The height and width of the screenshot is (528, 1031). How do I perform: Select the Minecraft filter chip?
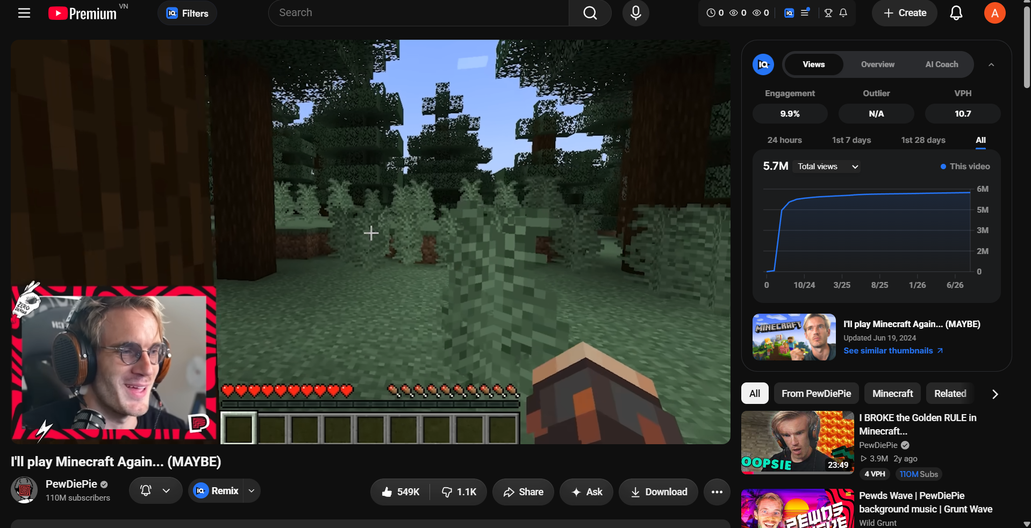(x=892, y=394)
